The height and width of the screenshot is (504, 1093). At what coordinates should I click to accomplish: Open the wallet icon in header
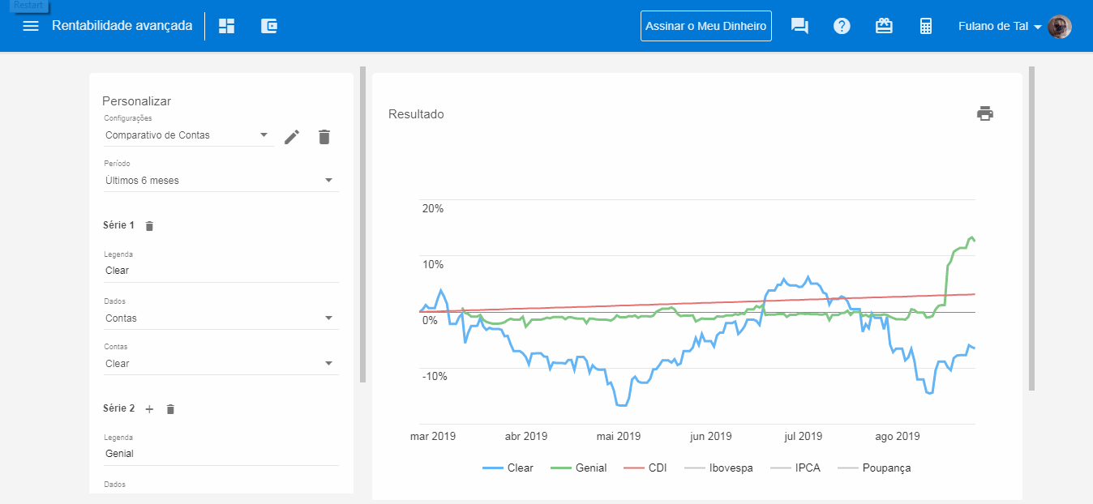coord(269,26)
